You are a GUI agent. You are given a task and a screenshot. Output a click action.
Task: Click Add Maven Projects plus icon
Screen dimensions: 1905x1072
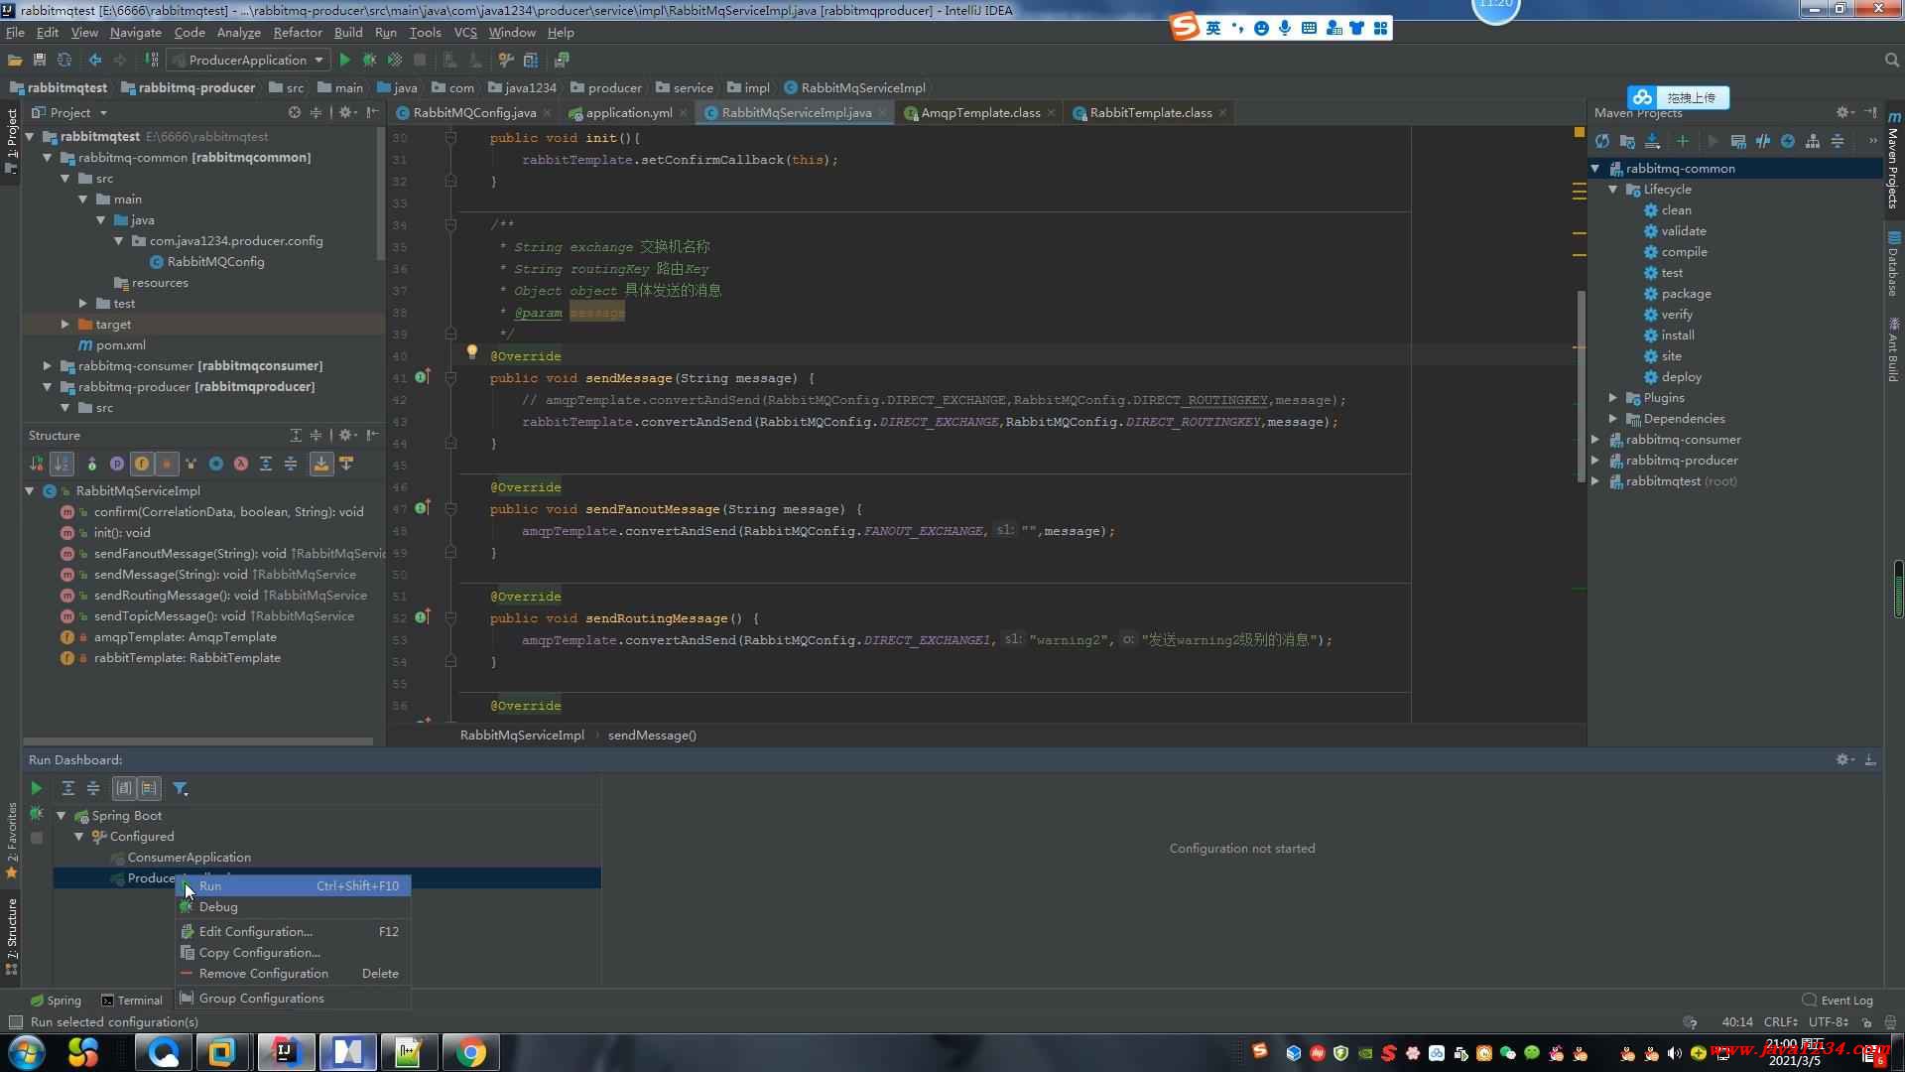point(1682,141)
